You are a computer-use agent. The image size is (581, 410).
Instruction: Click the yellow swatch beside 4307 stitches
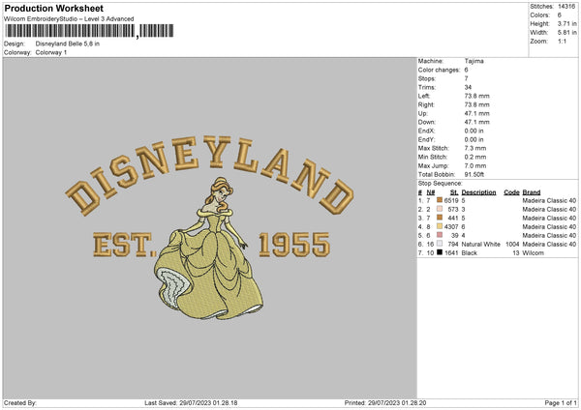[441, 227]
